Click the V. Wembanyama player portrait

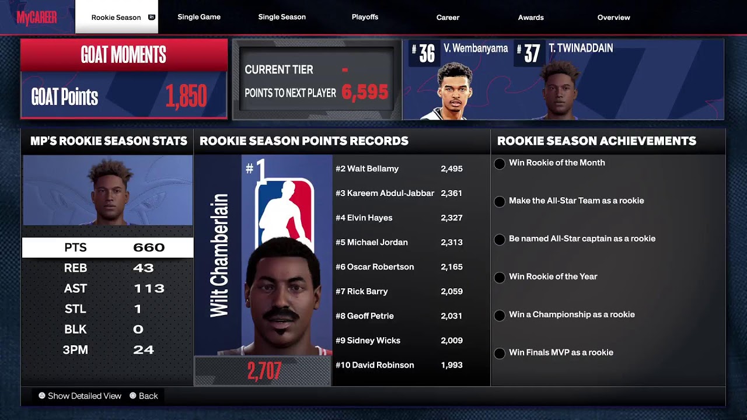[x=453, y=90]
